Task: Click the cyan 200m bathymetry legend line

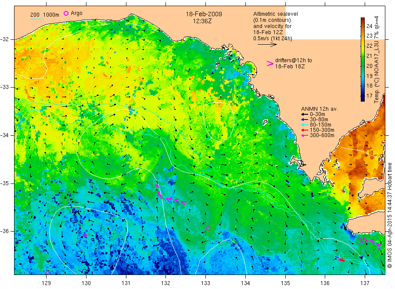Action: [37, 18]
